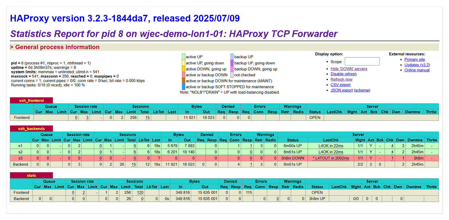This screenshot has width=449, height=220.
Task: Open the CSV export link
Action: click(x=341, y=85)
